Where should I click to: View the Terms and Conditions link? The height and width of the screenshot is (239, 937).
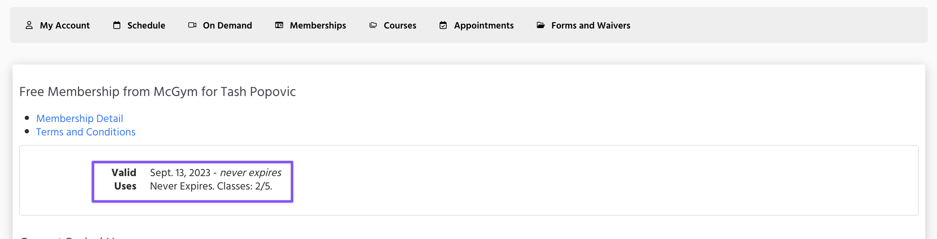tap(86, 132)
